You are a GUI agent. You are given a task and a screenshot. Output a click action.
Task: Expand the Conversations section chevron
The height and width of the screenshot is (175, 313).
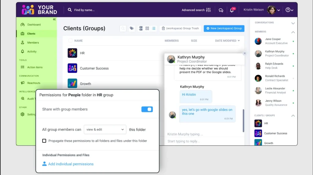tap(293, 23)
